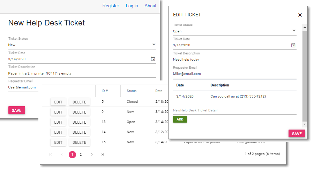314x171 pixels.
Task: Edit ticket with ID 9
Action: tap(58, 112)
